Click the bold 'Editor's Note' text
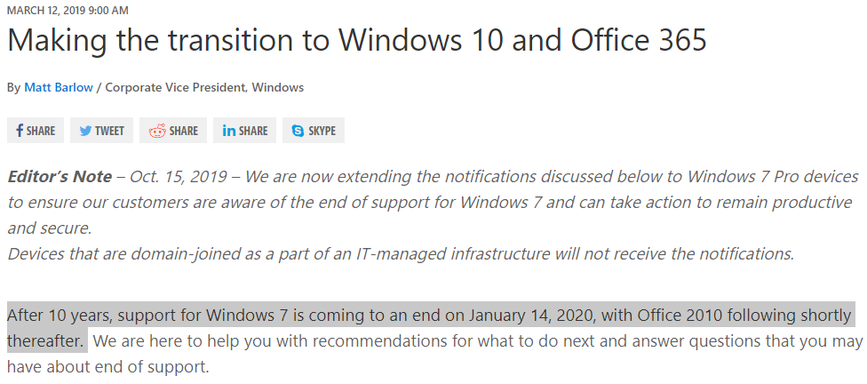Viewport: 867px width, 384px height. [60, 177]
